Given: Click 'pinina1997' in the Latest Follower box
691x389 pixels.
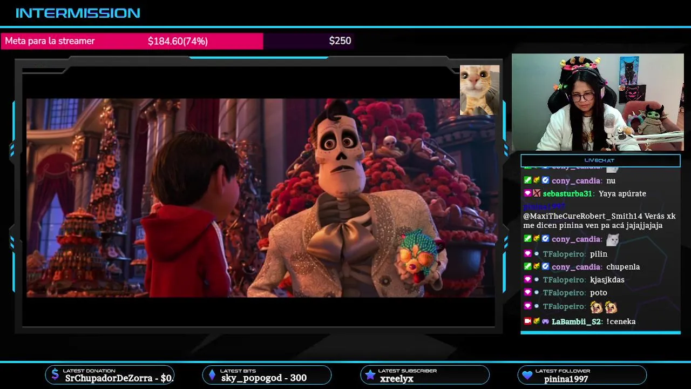Looking at the screenshot, I should [566, 379].
